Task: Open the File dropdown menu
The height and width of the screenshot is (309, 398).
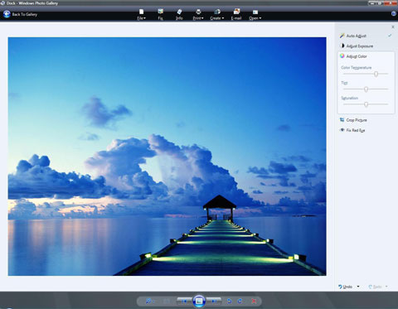Action: [x=141, y=14]
